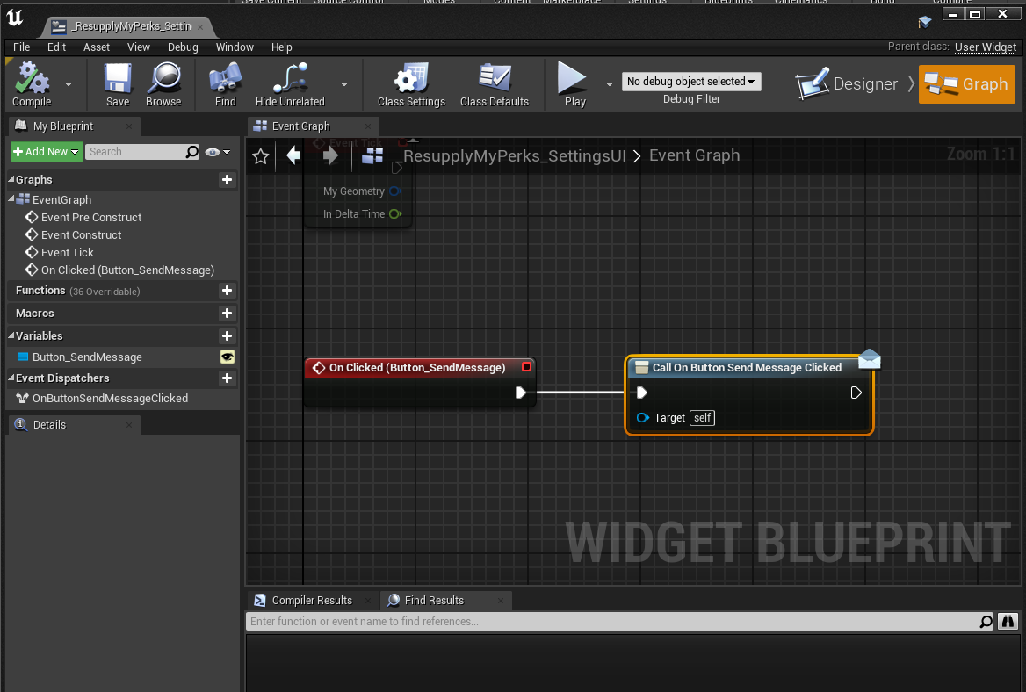Toggle Button_SendMessage variable visibility eye
Viewport: 1026px width, 692px height.
(227, 357)
